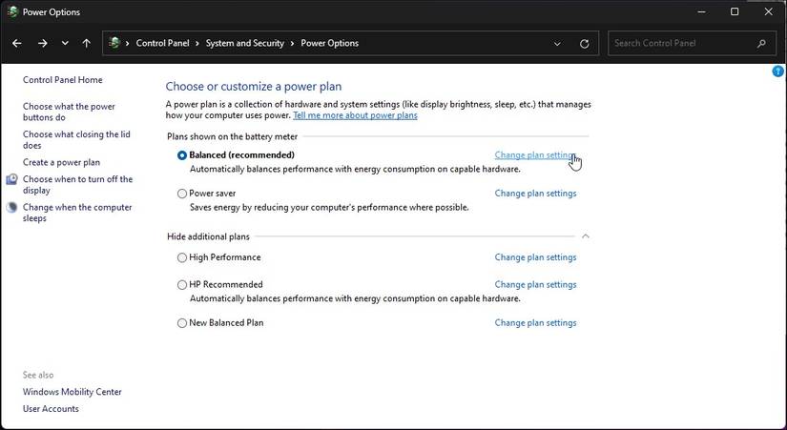Click the forward navigation arrow
Screen dimensions: 787x430
[43, 43]
